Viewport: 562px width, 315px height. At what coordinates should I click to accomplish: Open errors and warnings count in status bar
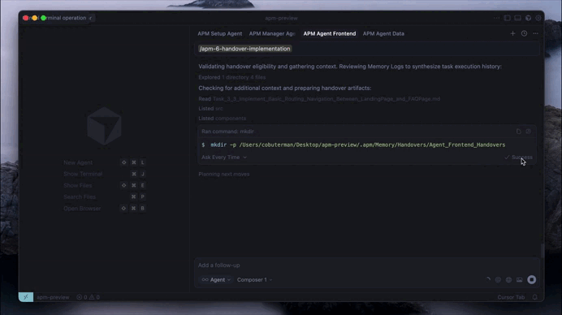coord(89,297)
